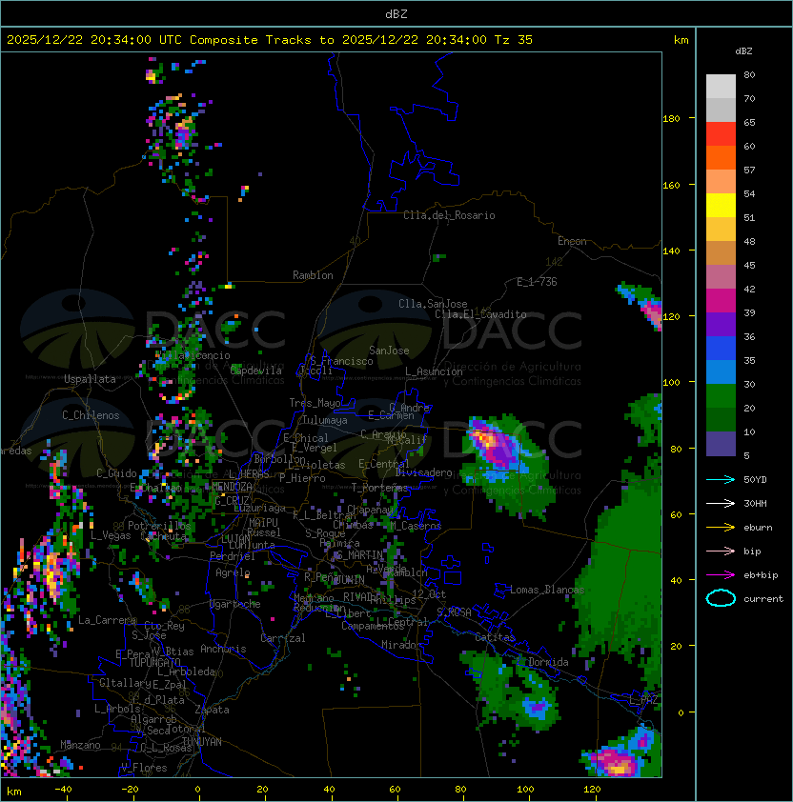
Task: Click the TUPUNGATO place label
Action: (155, 662)
